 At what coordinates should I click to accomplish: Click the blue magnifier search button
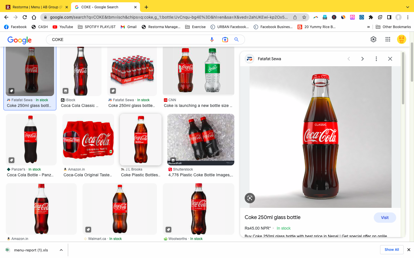point(237,40)
